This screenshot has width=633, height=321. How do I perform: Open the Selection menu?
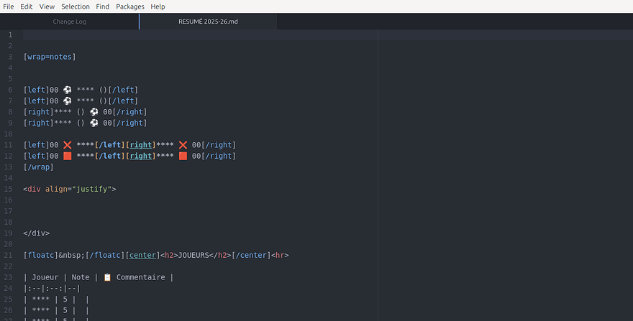(x=76, y=6)
